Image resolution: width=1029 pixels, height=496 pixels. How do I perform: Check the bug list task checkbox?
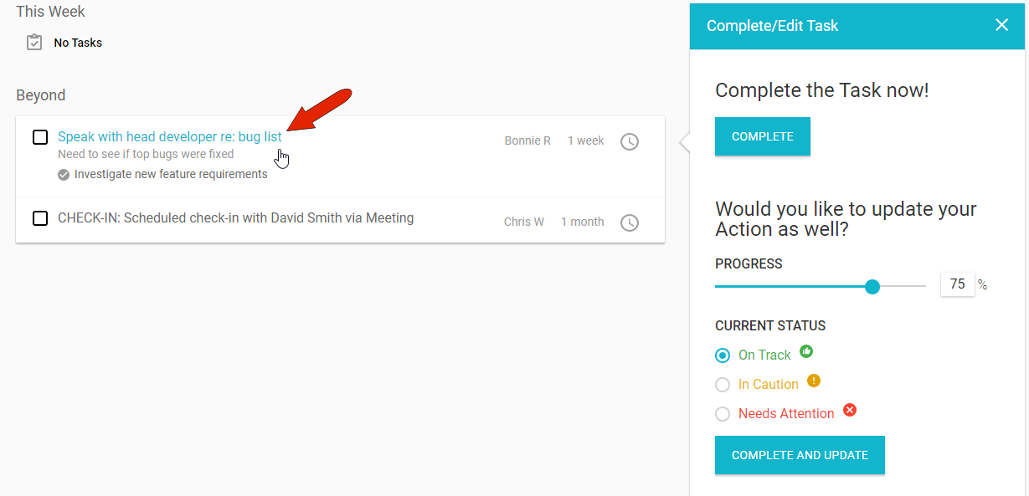click(x=40, y=137)
